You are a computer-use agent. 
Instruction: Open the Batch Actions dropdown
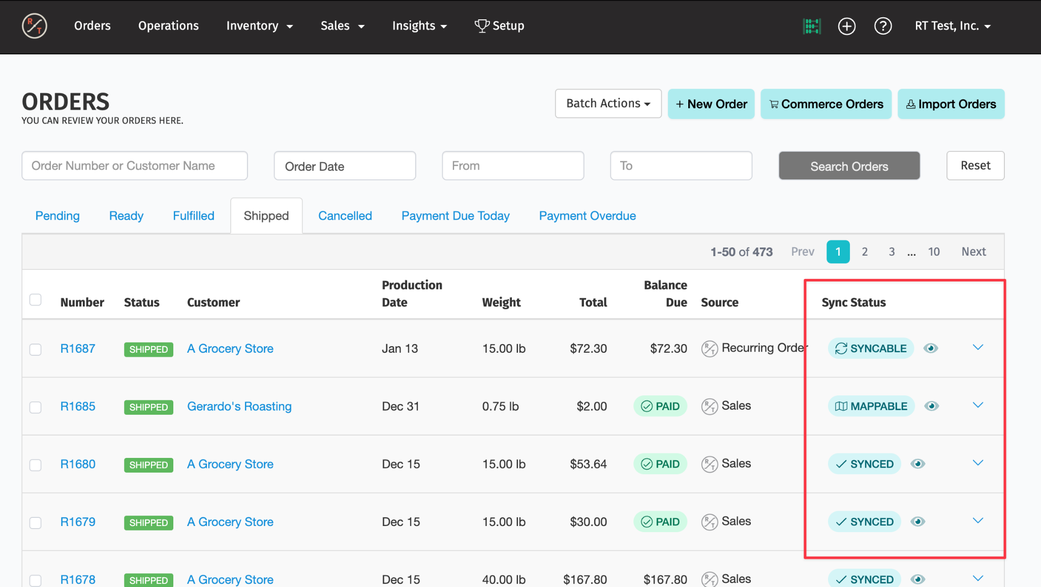(608, 104)
